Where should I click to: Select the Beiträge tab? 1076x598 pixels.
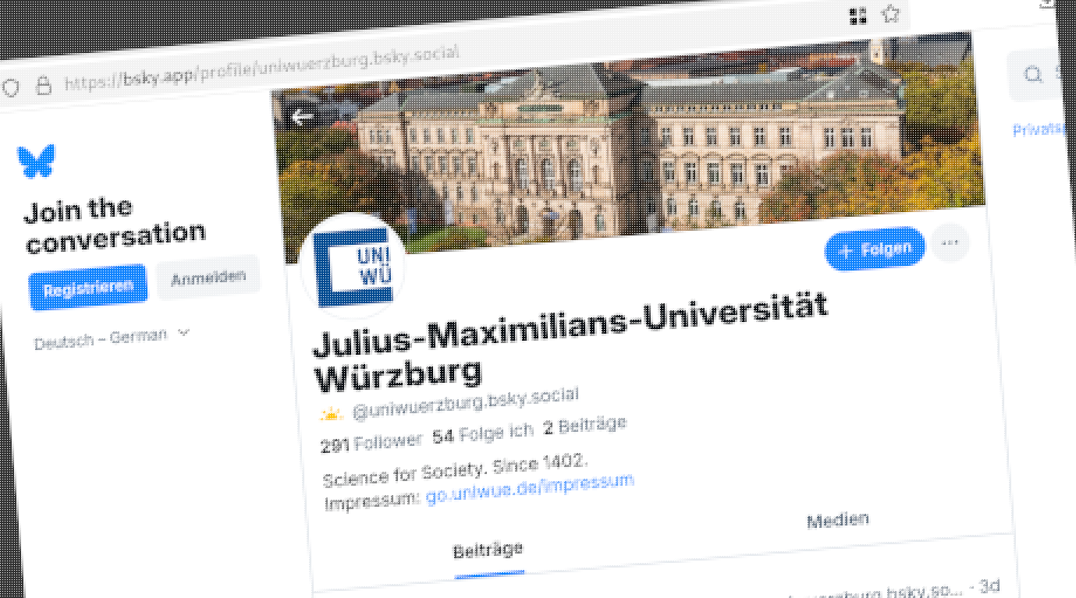click(488, 550)
